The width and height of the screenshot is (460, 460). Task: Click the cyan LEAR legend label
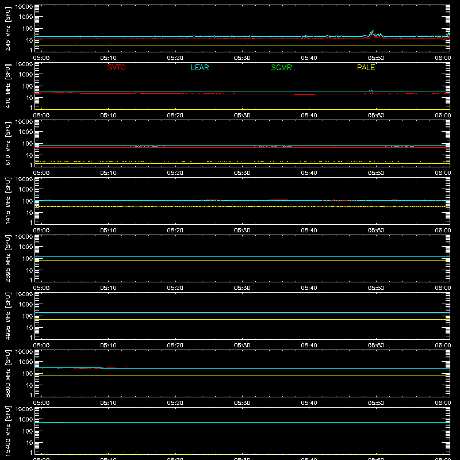pyautogui.click(x=200, y=67)
